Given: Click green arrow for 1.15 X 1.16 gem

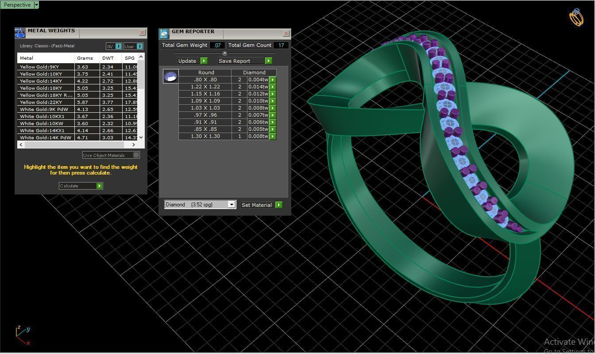Looking at the screenshot, I should (273, 94).
